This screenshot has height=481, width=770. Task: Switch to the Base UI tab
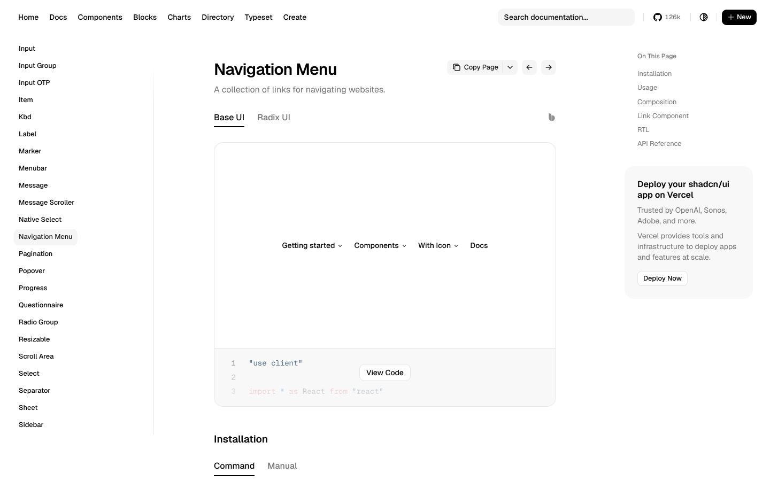coord(229,118)
